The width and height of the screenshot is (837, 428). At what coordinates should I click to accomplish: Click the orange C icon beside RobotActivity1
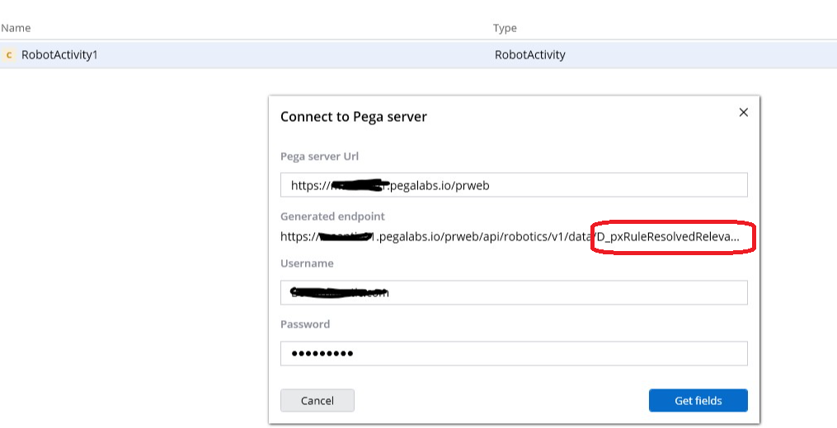pyautogui.click(x=8, y=55)
